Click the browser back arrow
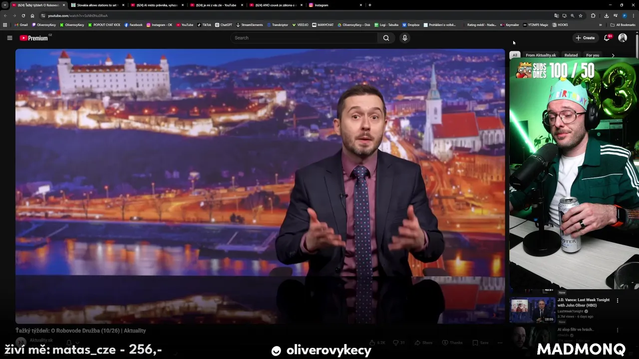Viewport: 639px width, 359px height. coord(5,15)
